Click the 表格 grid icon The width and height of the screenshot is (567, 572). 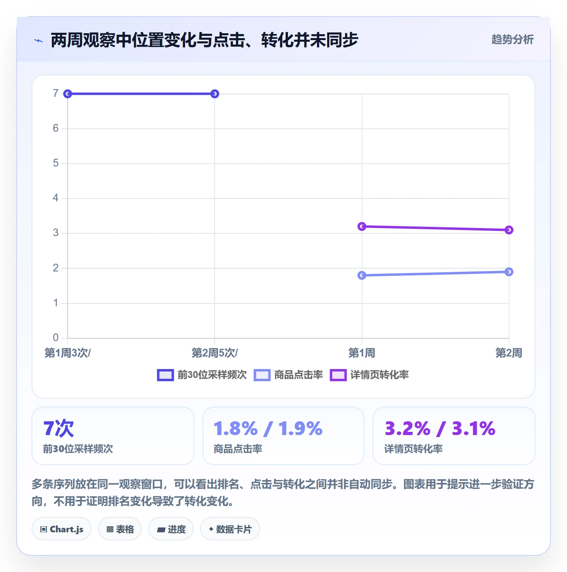tap(110, 529)
